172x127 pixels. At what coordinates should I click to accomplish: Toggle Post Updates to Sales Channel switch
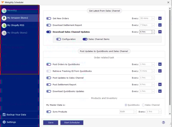pos(49,78)
